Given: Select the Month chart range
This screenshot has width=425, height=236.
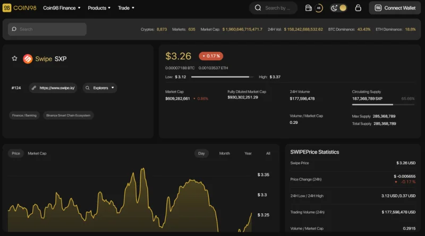Looking at the screenshot, I should tap(224, 153).
